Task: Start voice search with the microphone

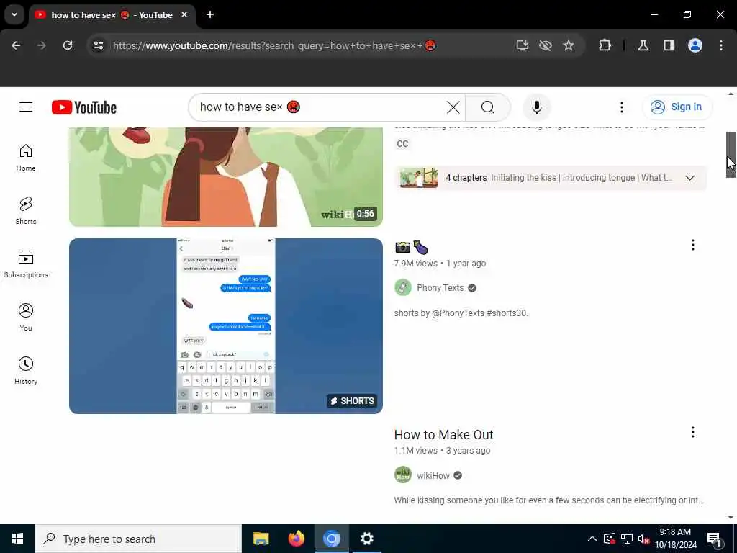Action: pos(536,107)
